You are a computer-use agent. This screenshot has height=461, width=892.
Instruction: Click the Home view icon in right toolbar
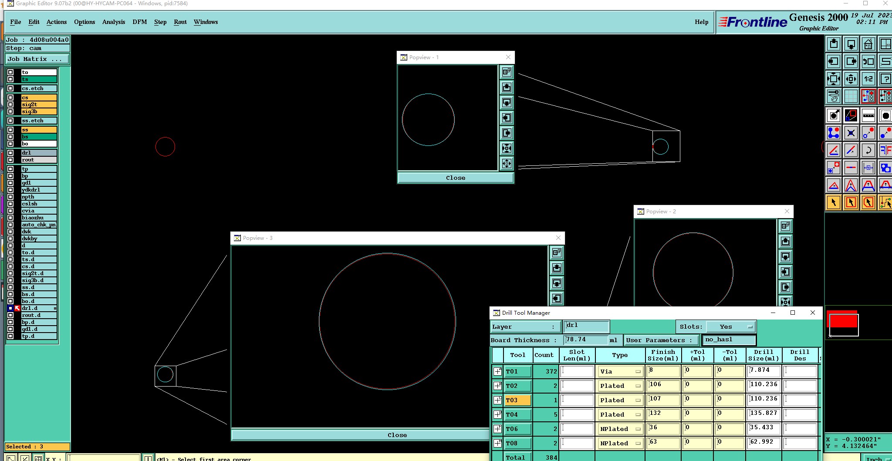pos(868,44)
